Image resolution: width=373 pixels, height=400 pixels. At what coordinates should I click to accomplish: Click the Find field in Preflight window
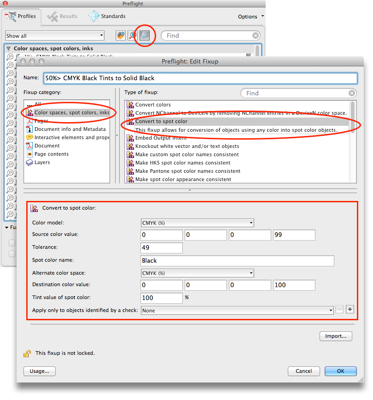210,35
